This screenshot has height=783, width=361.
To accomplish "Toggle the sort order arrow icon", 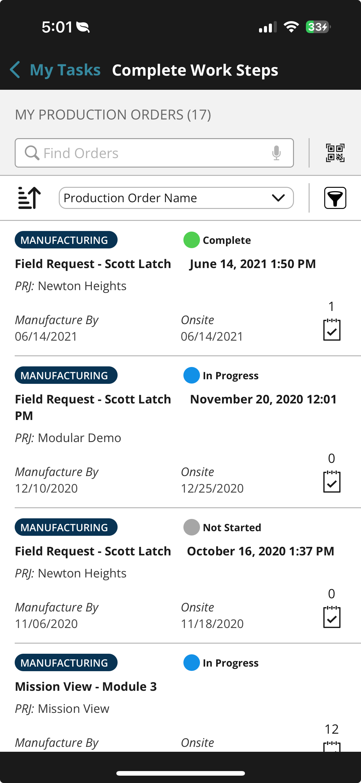I will click(x=29, y=198).
